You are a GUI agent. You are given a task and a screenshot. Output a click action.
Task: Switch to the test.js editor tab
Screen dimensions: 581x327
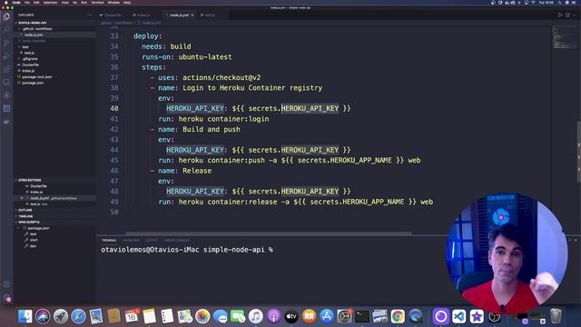(x=209, y=15)
